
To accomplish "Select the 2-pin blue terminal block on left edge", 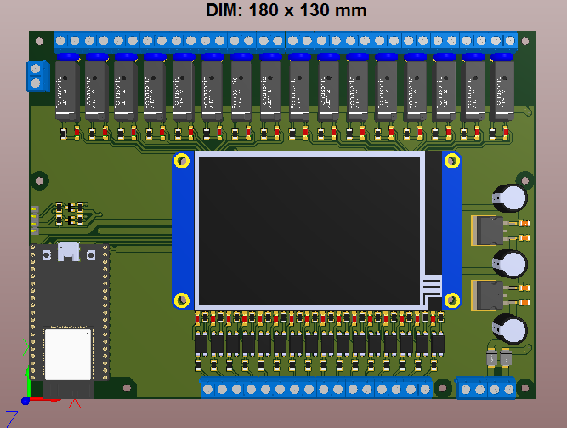I will (x=37, y=76).
